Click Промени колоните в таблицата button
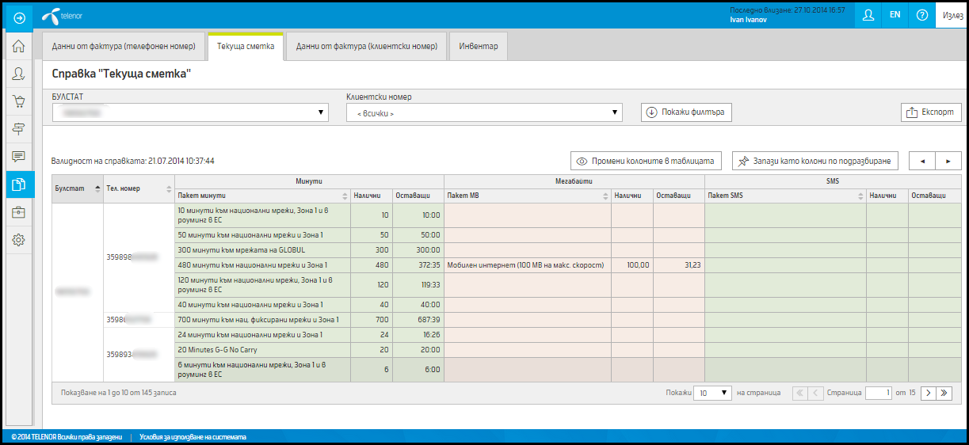 (646, 162)
